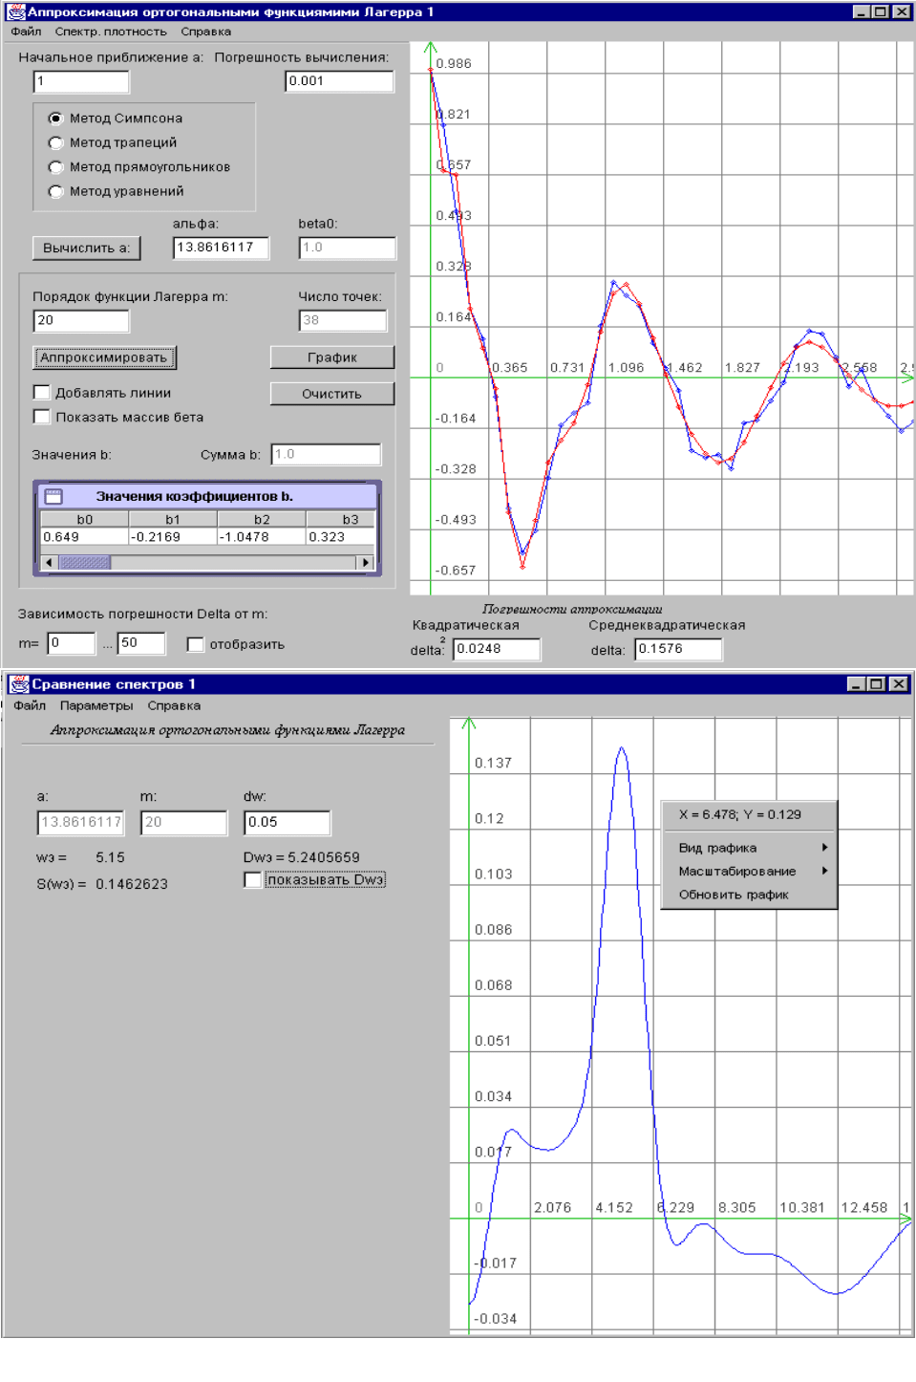The height and width of the screenshot is (1382, 916).
Task: Click the Laguerre order m field showing 20
Action: [x=81, y=320]
